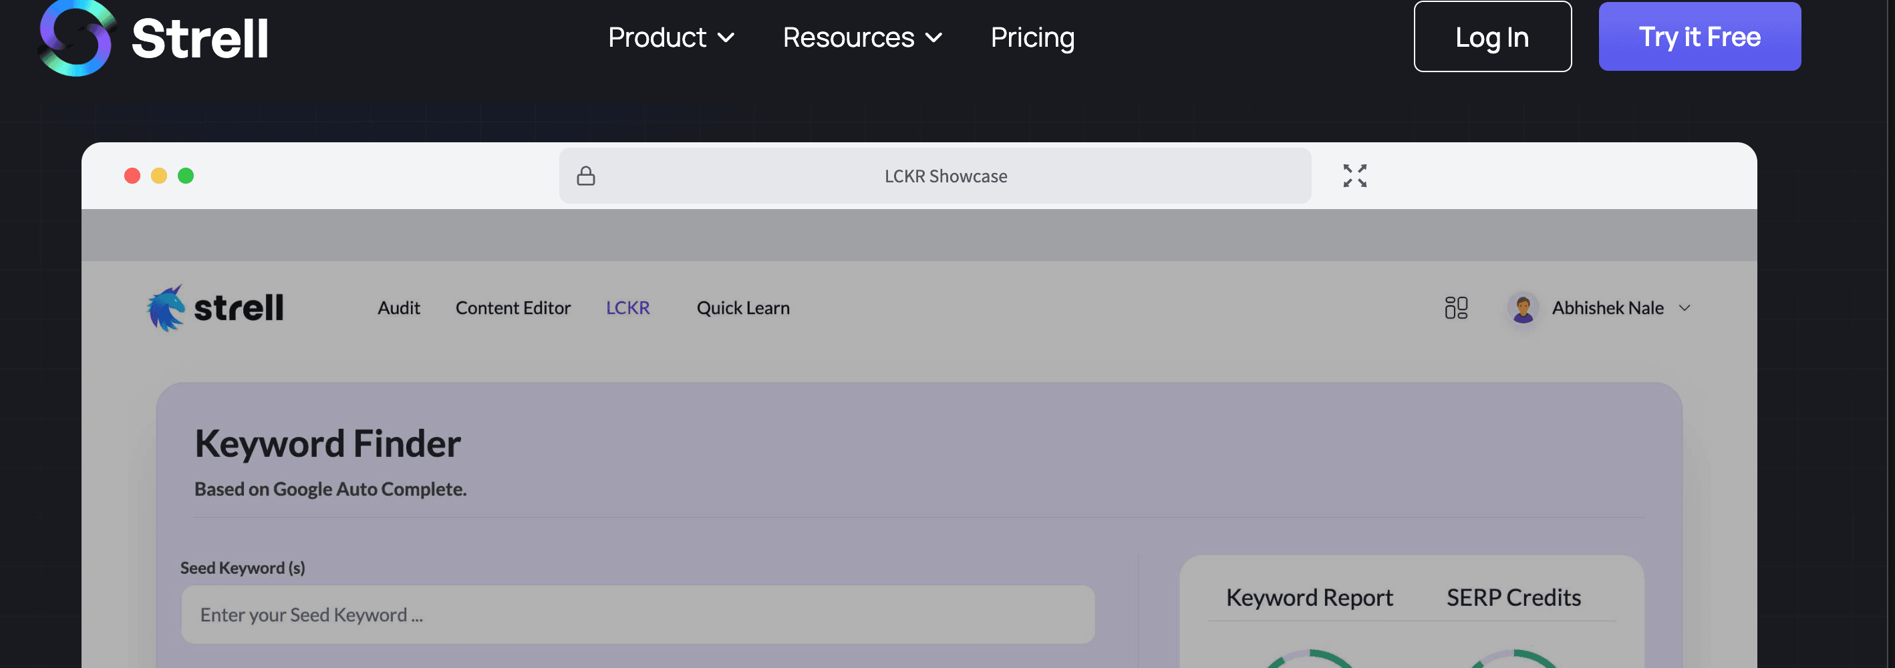The height and width of the screenshot is (668, 1895).
Task: Open the Resources dropdown menu
Action: (x=862, y=37)
